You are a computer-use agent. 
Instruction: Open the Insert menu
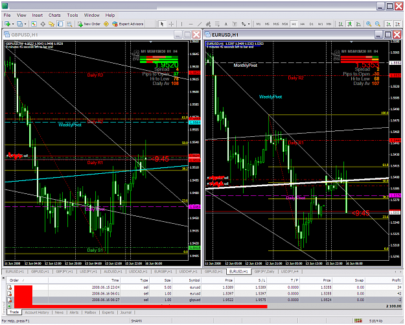37,16
